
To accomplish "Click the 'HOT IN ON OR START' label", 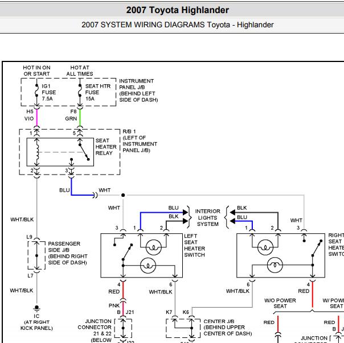I will pos(36,71).
